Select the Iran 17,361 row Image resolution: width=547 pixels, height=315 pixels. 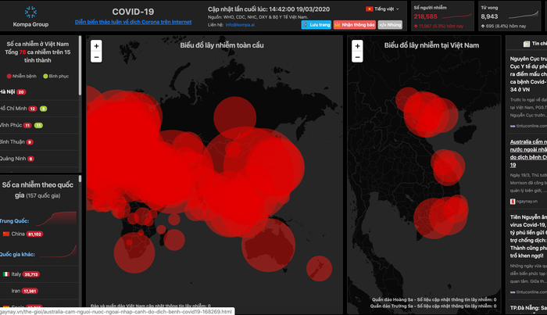point(39,291)
